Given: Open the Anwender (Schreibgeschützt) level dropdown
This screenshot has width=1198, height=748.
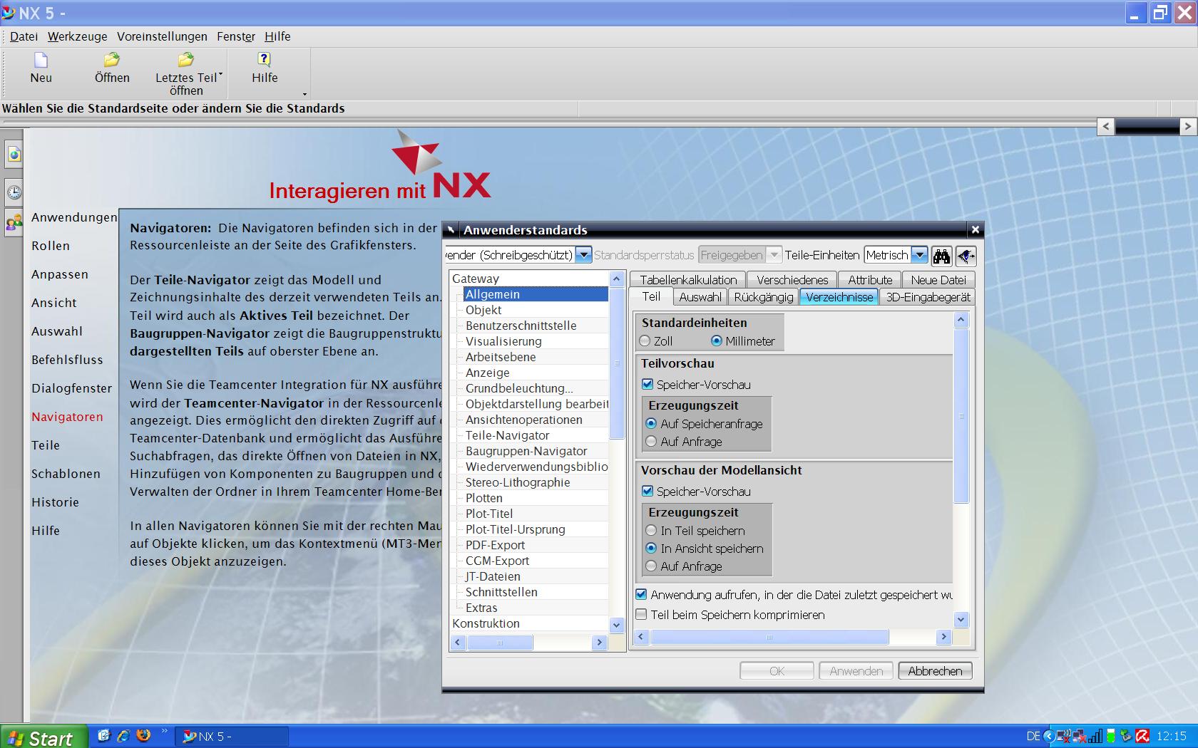Looking at the screenshot, I should (x=583, y=255).
